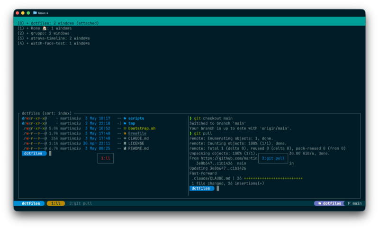Click the blue 'dotfiles' prompt in left pane
This screenshot has width=379, height=229.
34,153
